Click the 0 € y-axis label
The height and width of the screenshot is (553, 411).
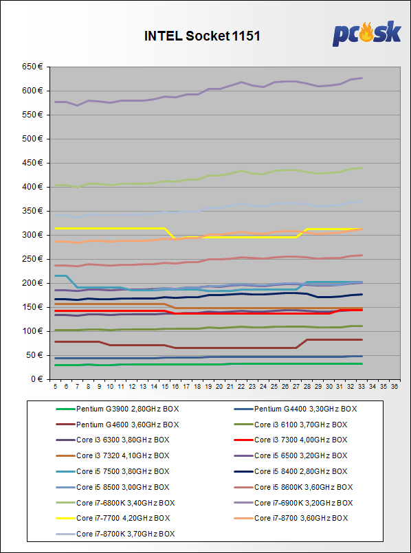(36, 379)
